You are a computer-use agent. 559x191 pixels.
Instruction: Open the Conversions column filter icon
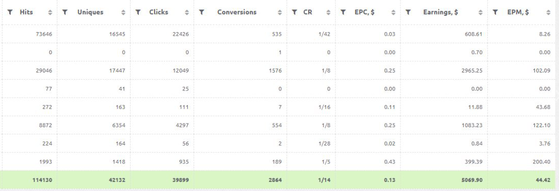click(201, 12)
